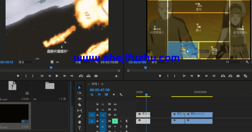Toggle V2 track output eye
The width and height of the screenshot is (252, 132).
click(x=115, y=110)
